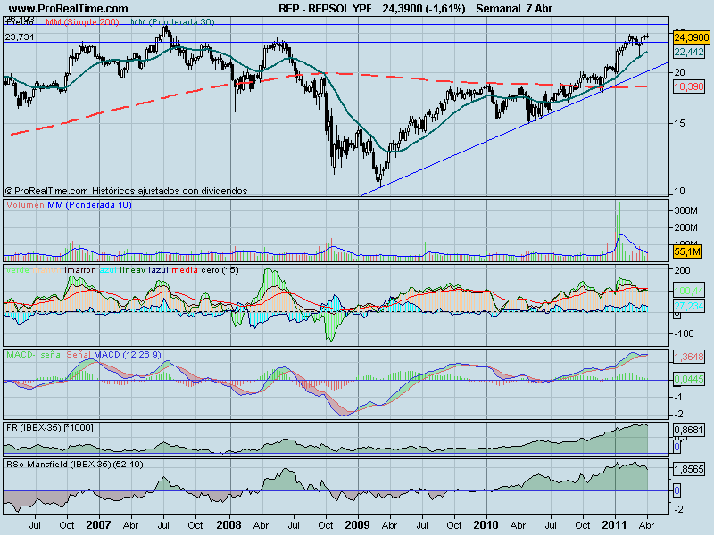The height and width of the screenshot is (535, 714).
Task: Click the 1,8565 Mansfield value tag
Action: click(x=689, y=469)
